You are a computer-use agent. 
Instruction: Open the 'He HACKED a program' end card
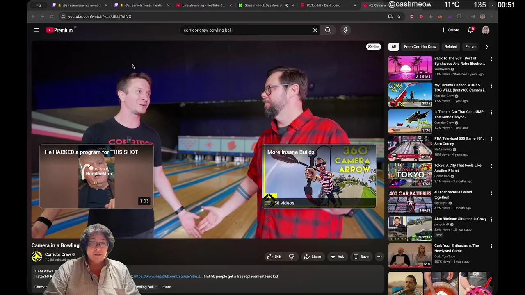pos(96,177)
